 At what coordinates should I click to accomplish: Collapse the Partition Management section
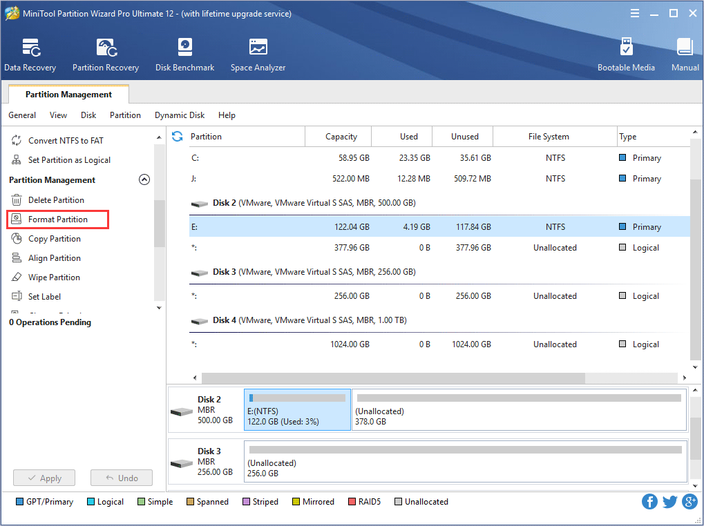[144, 179]
